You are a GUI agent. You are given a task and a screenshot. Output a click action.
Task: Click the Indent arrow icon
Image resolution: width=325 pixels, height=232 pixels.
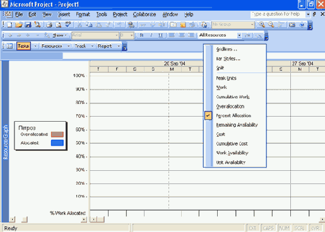(19, 35)
